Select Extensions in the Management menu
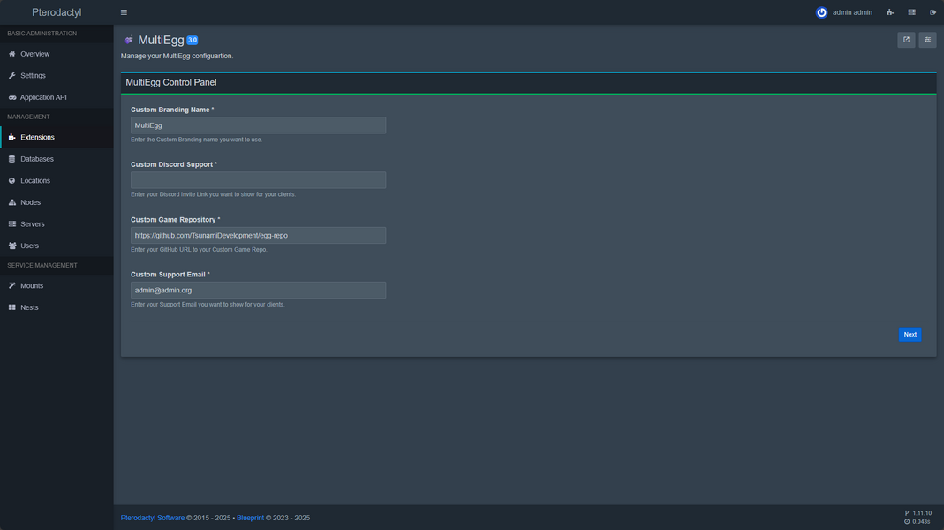 point(57,137)
